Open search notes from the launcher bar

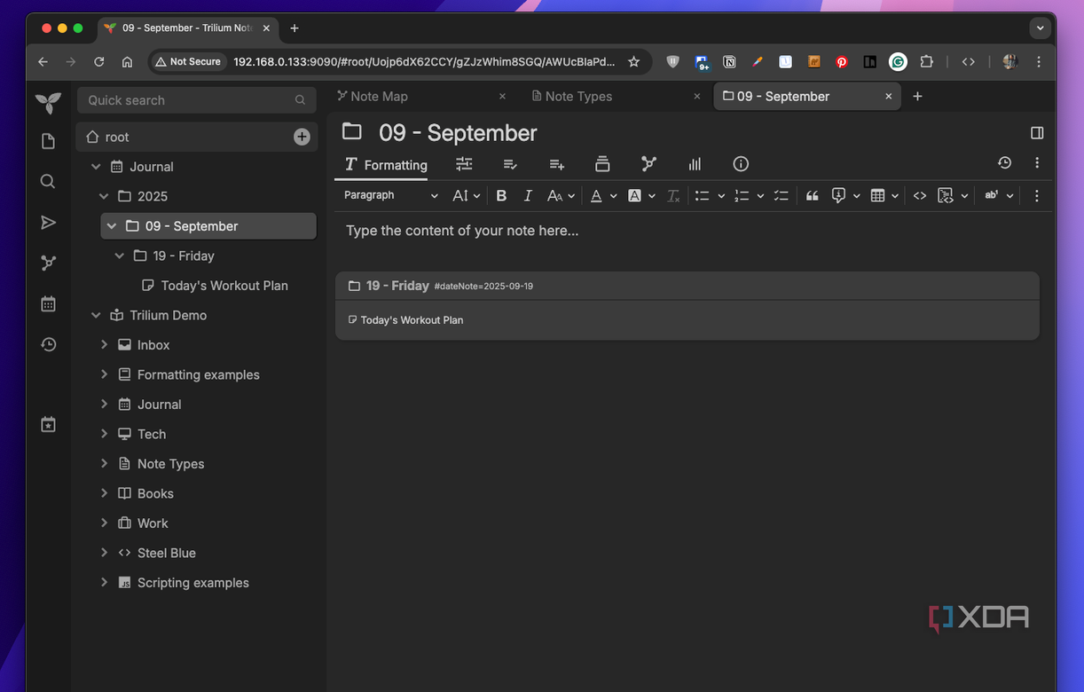pyautogui.click(x=48, y=181)
